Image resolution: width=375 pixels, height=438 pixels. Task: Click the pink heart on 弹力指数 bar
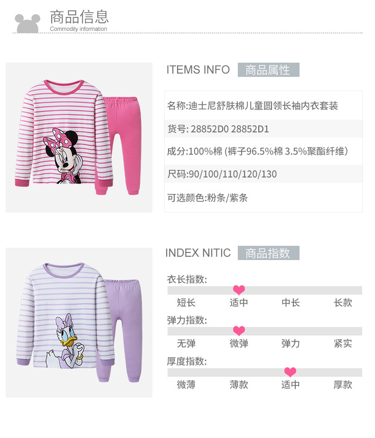[x=239, y=331]
